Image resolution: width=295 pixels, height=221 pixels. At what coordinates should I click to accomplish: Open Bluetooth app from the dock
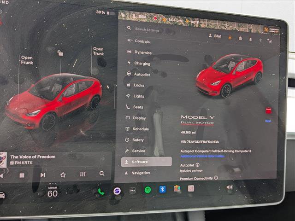(163, 189)
